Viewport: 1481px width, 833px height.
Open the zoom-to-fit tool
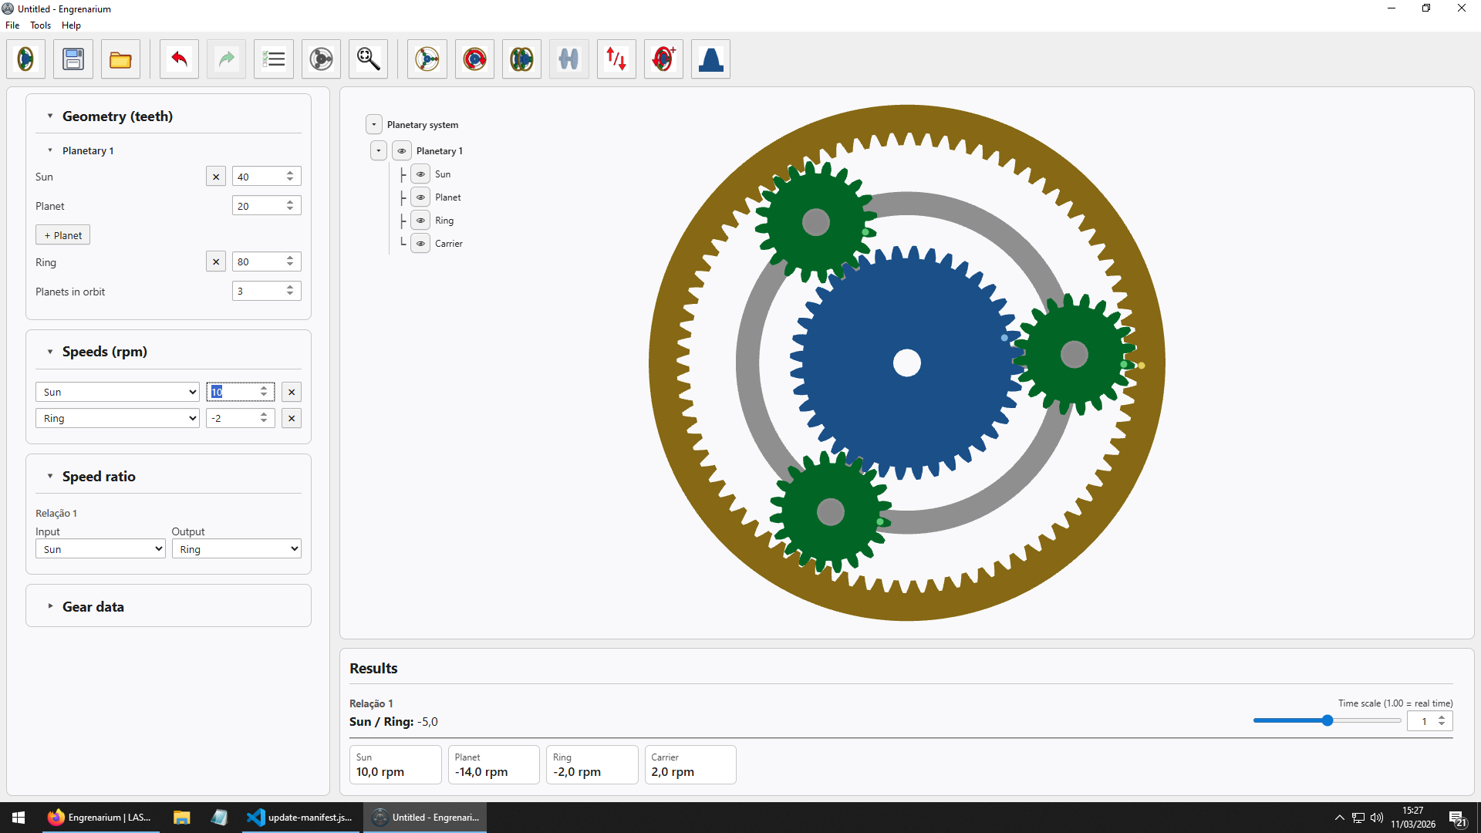click(368, 59)
